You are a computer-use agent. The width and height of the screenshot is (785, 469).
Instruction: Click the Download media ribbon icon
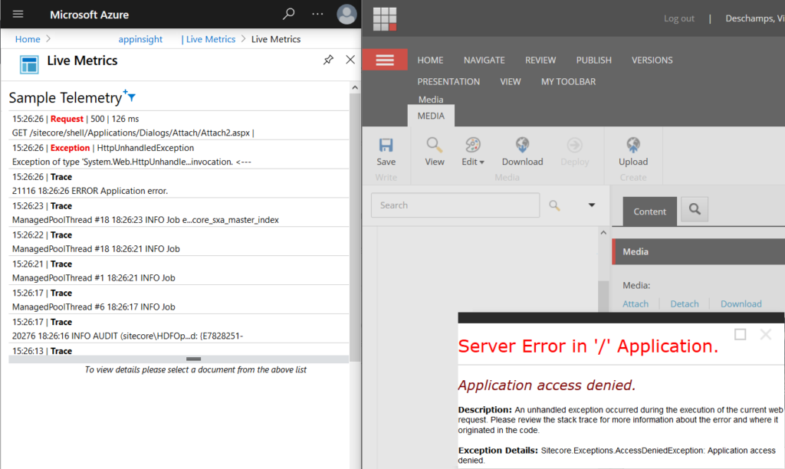point(522,145)
